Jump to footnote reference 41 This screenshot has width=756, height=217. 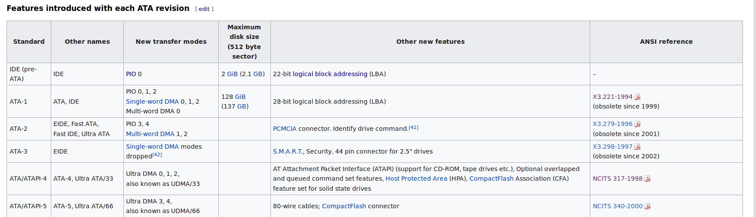click(x=413, y=127)
